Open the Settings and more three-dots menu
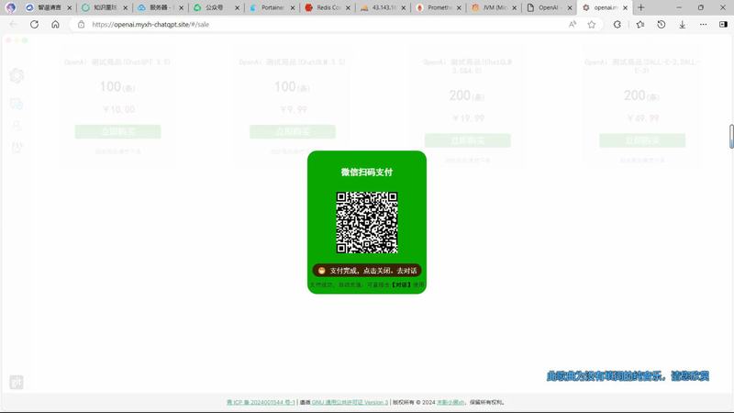Screen dimensions: 734x413 (x=703, y=25)
